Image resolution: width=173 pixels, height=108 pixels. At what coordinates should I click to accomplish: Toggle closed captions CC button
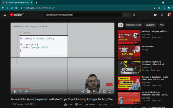pos(88,92)
